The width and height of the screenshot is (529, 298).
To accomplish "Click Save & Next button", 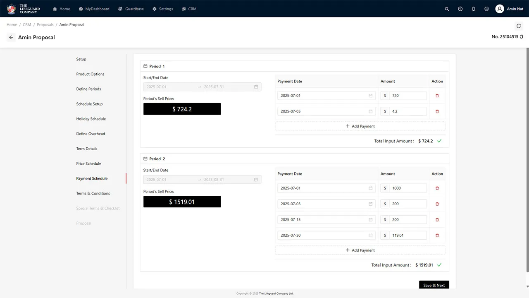I will pyautogui.click(x=434, y=285).
